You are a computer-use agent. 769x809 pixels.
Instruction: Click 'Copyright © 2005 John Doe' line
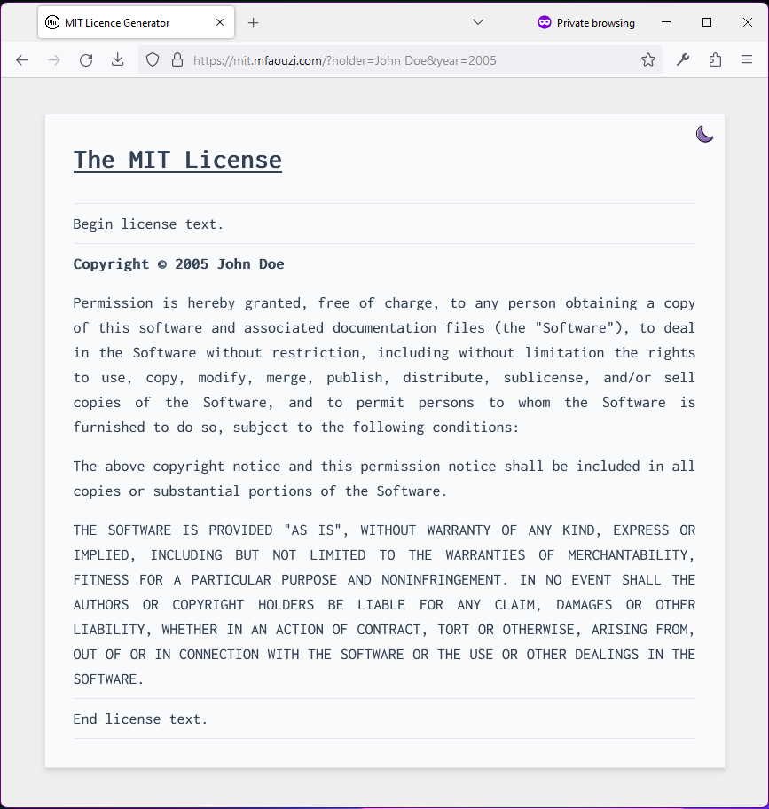(x=178, y=264)
